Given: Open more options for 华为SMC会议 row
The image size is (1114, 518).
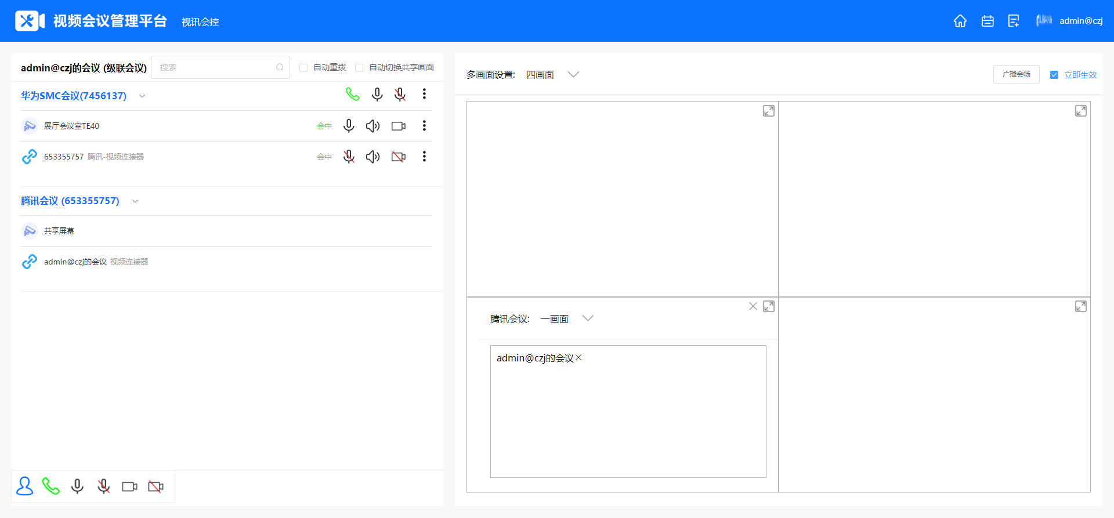Looking at the screenshot, I should click(x=424, y=94).
